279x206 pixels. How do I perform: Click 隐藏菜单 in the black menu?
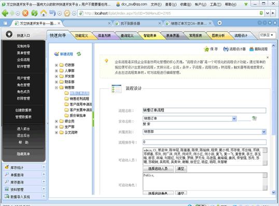pyautogui.click(x=23, y=154)
